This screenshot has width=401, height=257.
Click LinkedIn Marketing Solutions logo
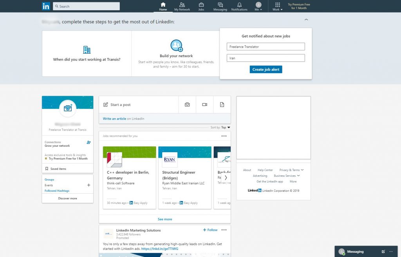point(108,234)
